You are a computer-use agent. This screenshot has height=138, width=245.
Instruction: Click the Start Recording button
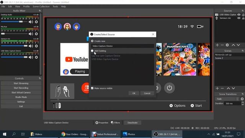point(21,88)
